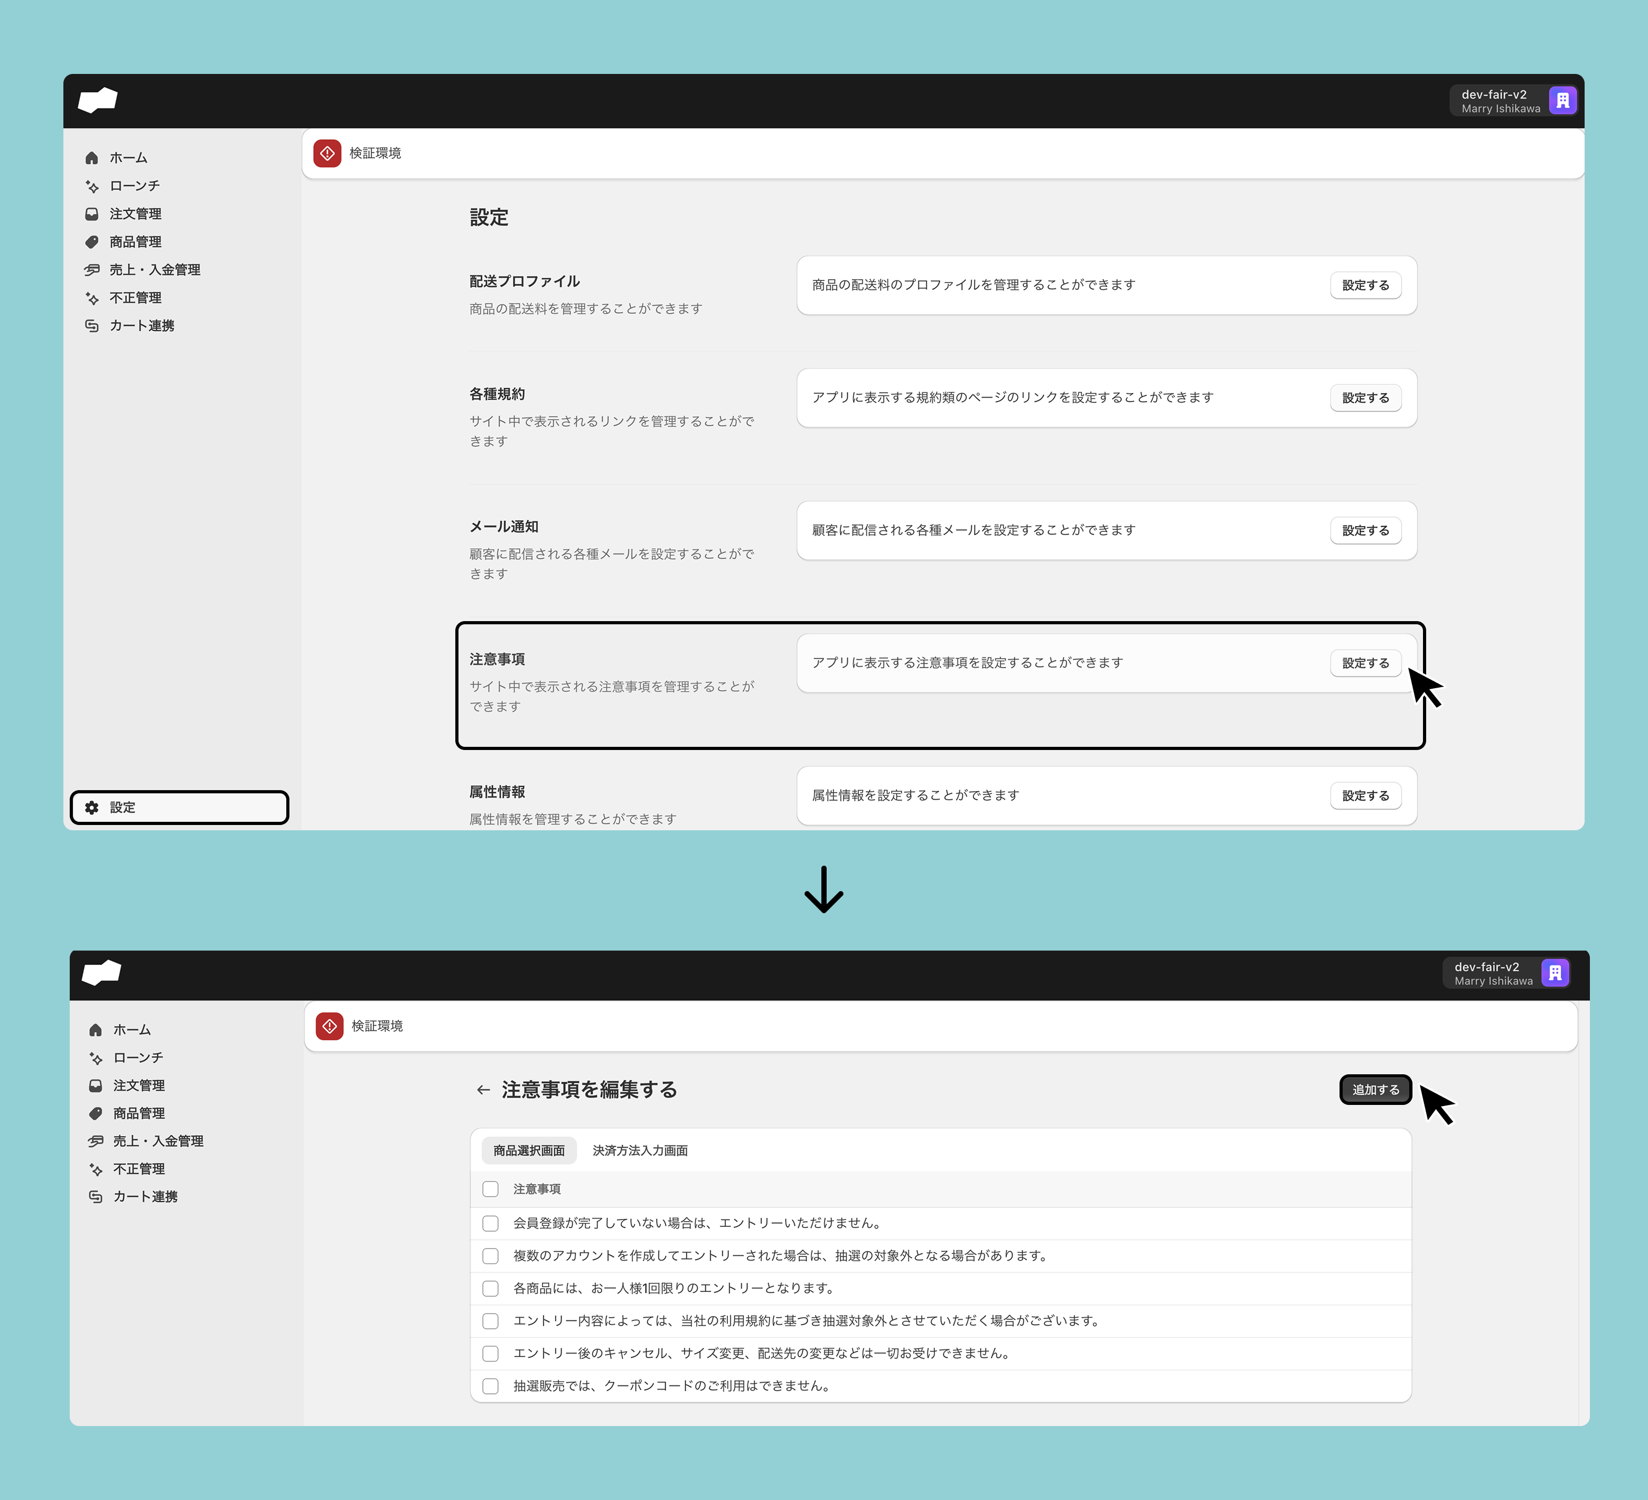Click 設定する for 配送プロファイル
Screen dimensions: 1648x1500
point(1365,285)
